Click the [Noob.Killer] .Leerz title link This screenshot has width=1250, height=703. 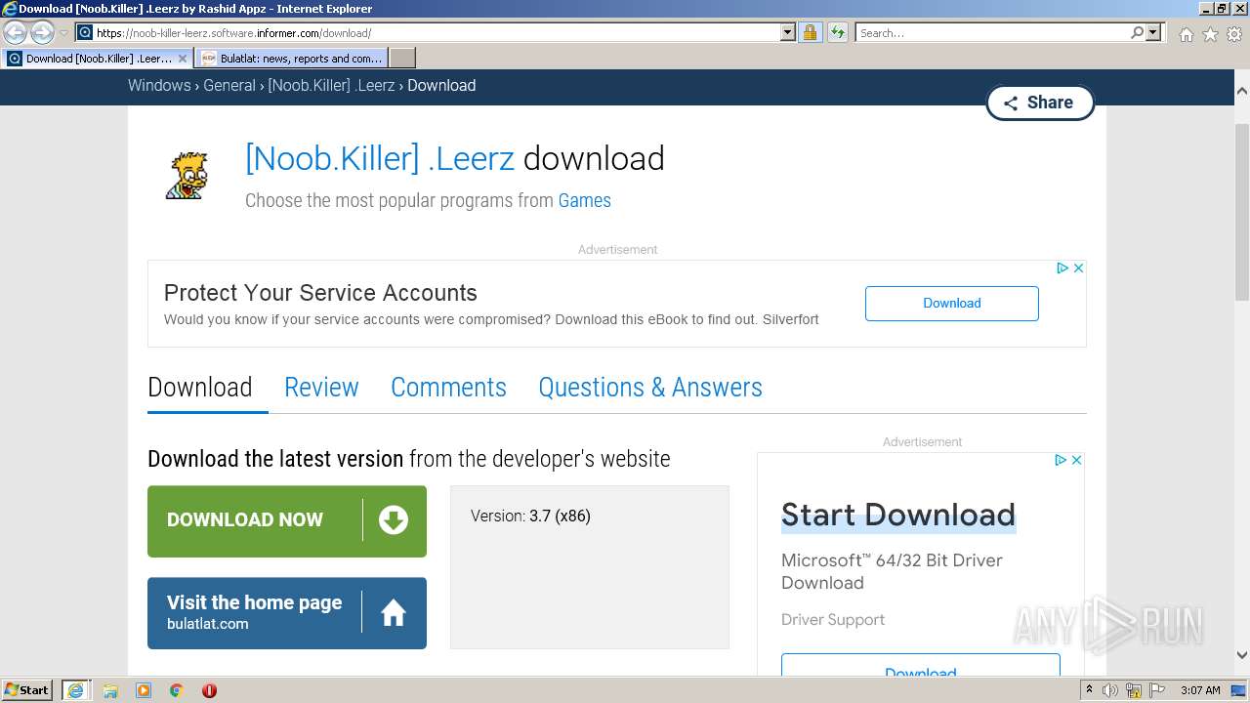[380, 158]
